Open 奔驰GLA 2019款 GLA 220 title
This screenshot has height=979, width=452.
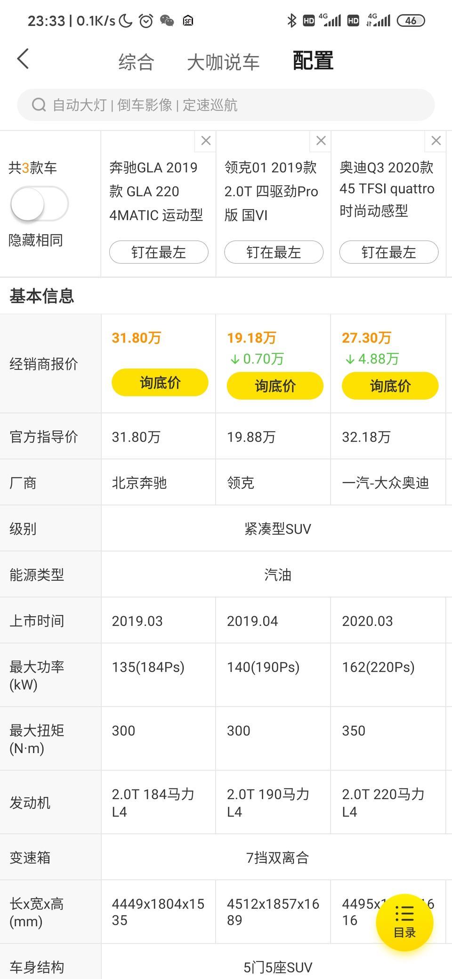[x=156, y=191]
